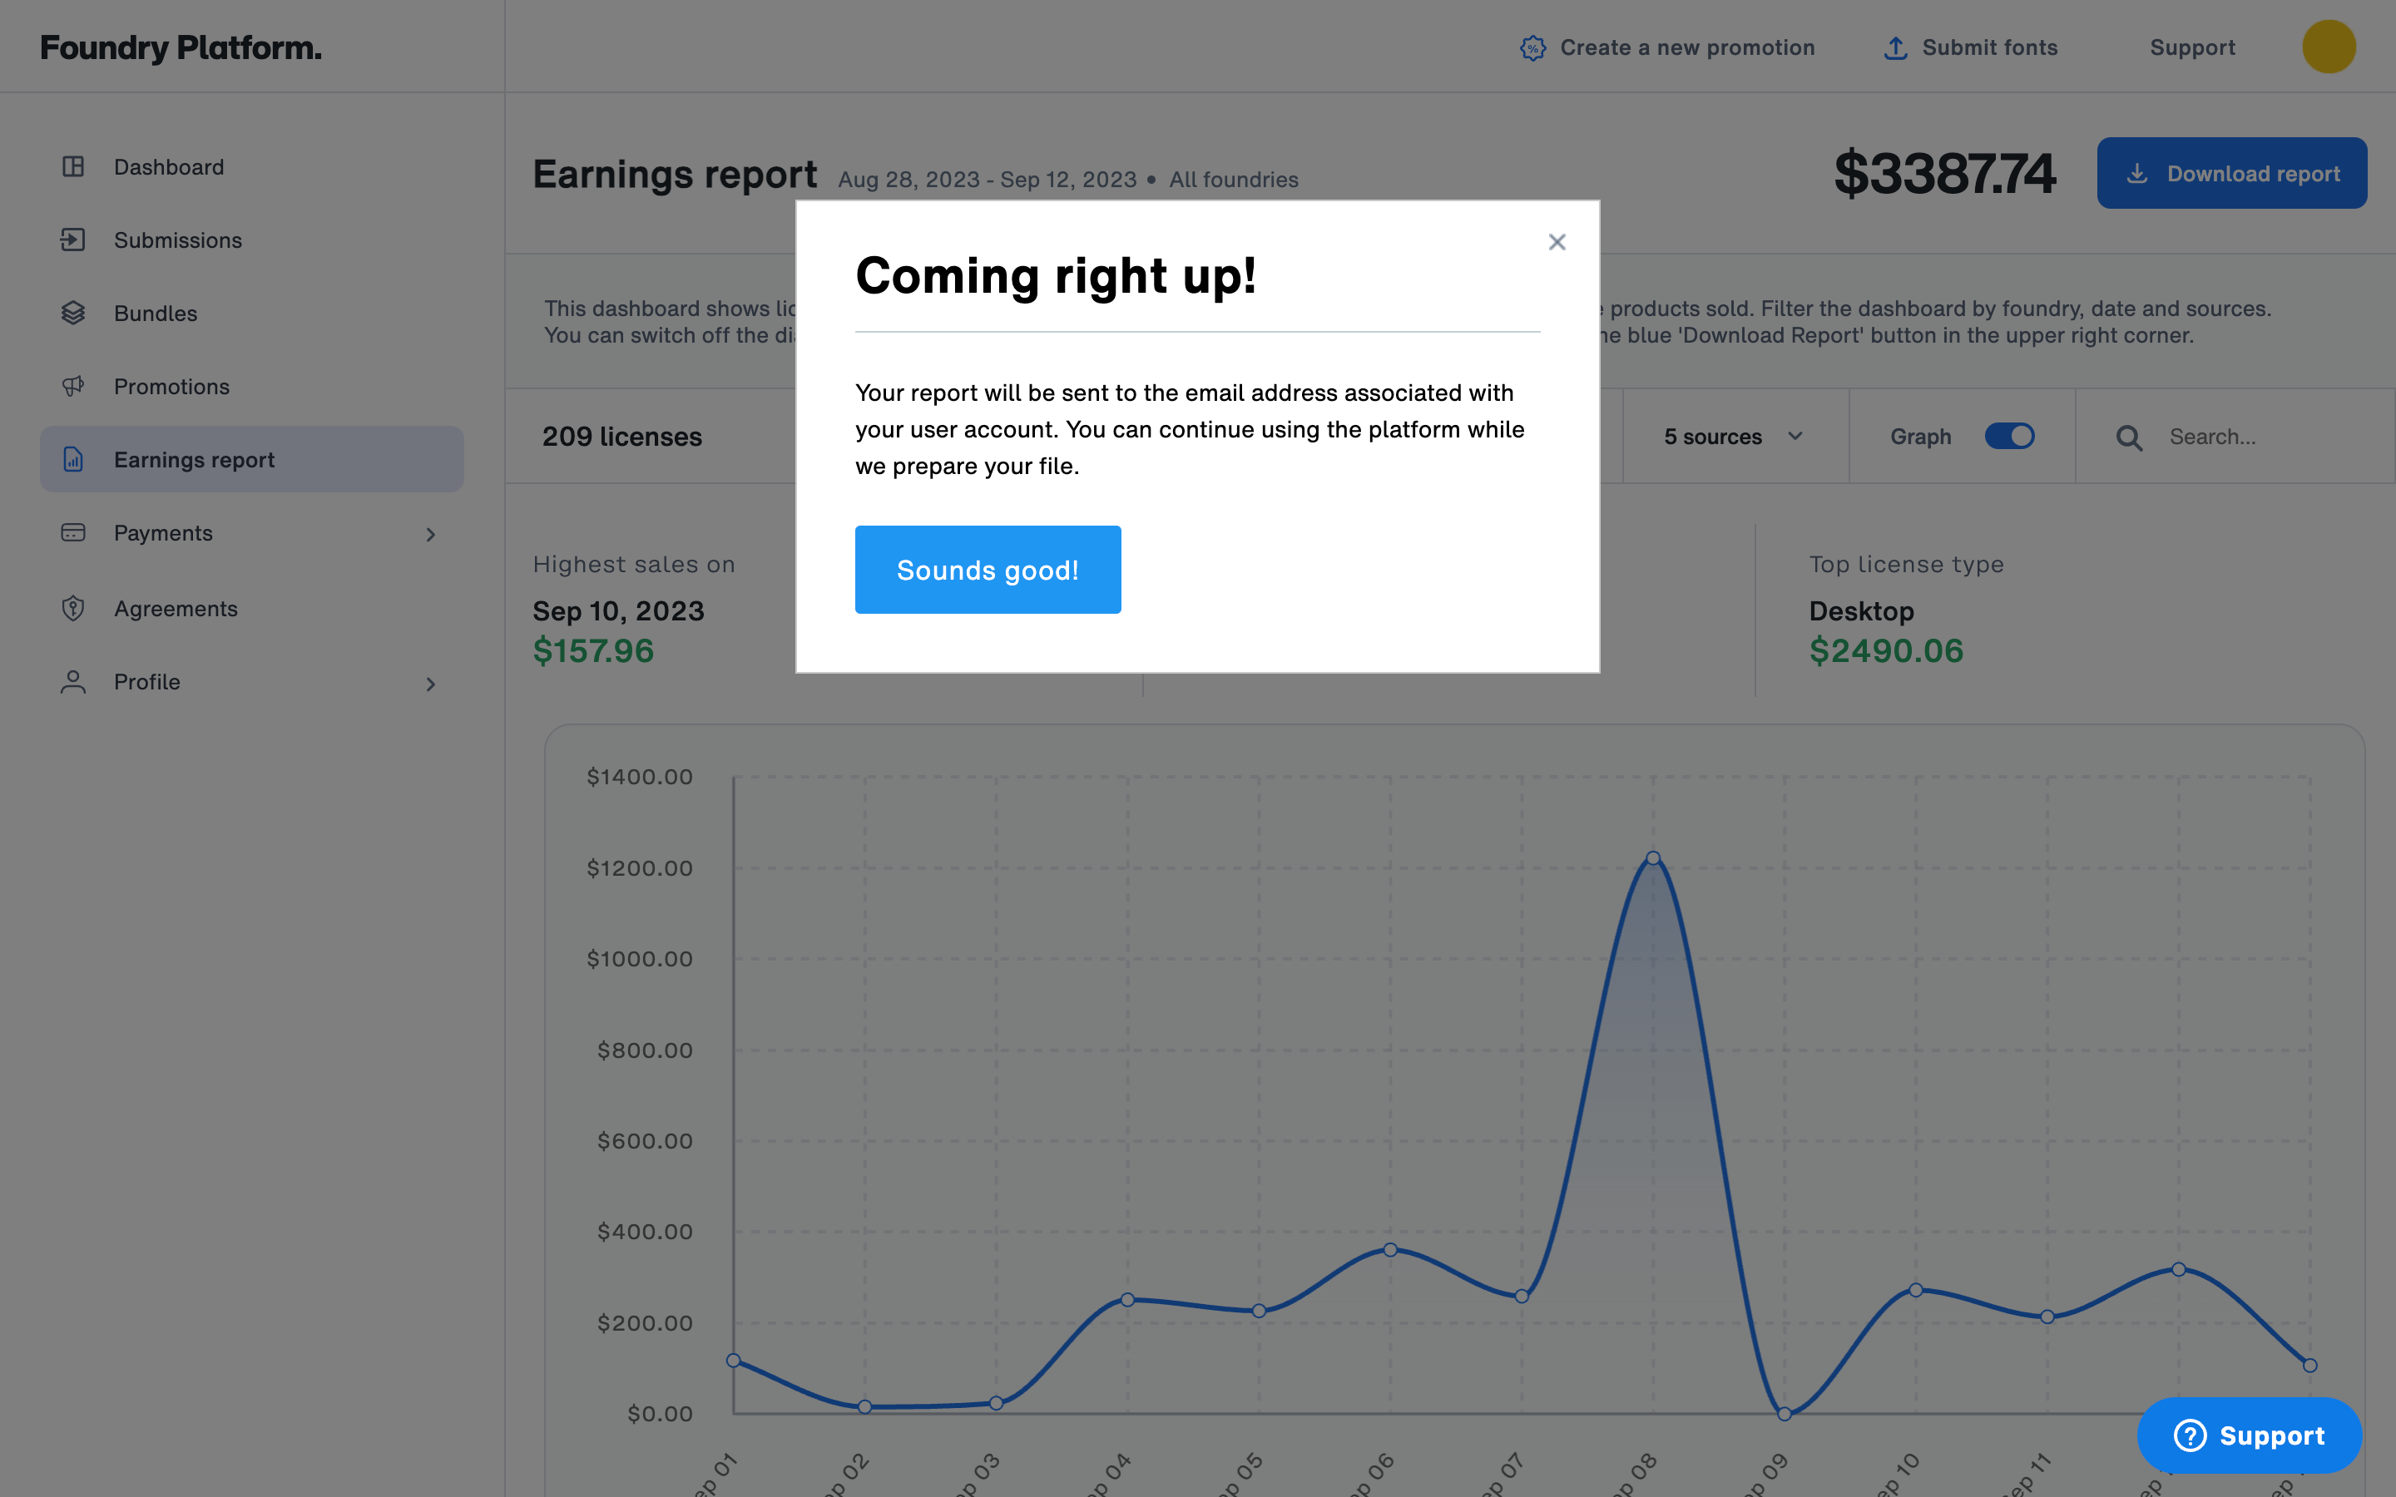2396x1497 pixels.
Task: Click the search magnifier icon
Action: [x=2130, y=437]
